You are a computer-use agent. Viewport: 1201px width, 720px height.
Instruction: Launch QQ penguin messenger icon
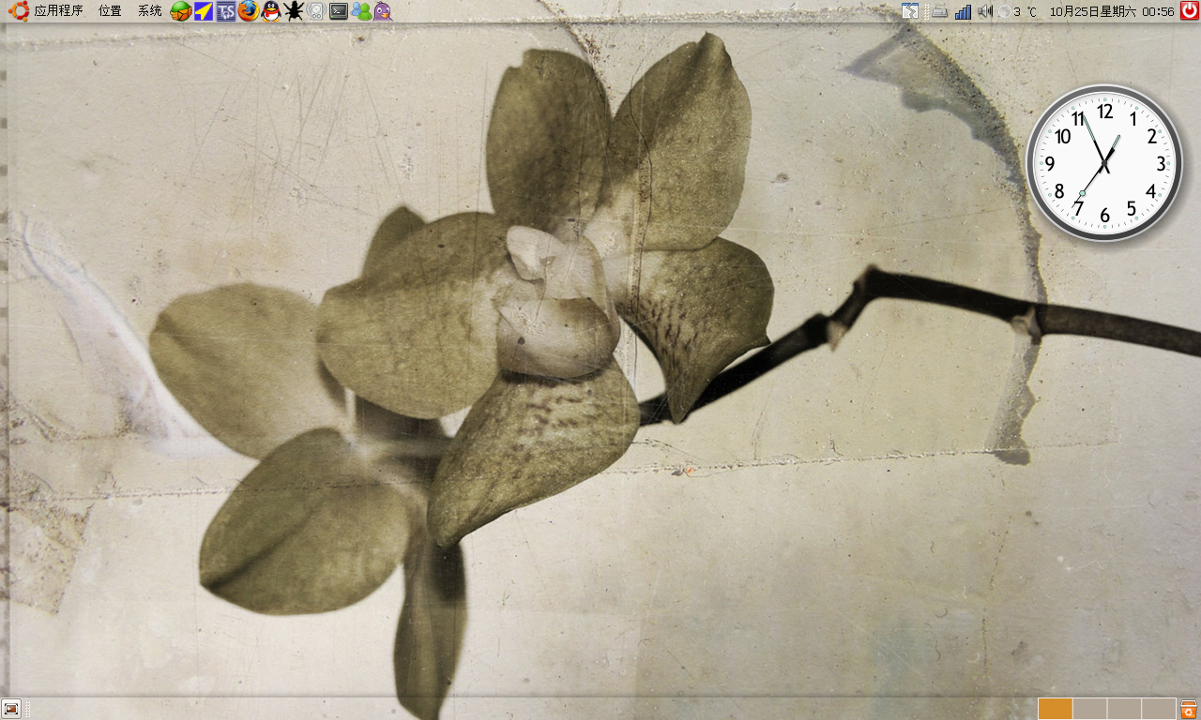tap(271, 11)
